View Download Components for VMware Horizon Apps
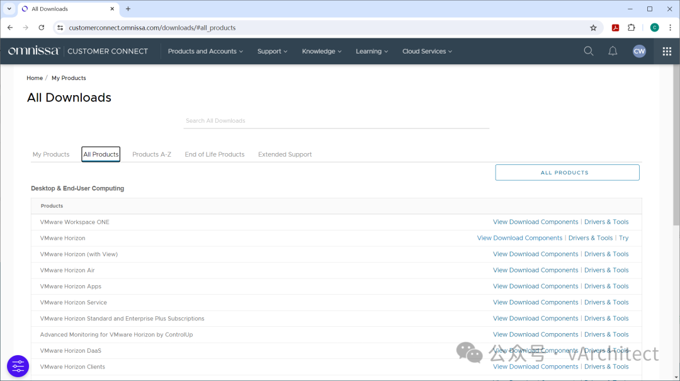The image size is (680, 381). [536, 286]
